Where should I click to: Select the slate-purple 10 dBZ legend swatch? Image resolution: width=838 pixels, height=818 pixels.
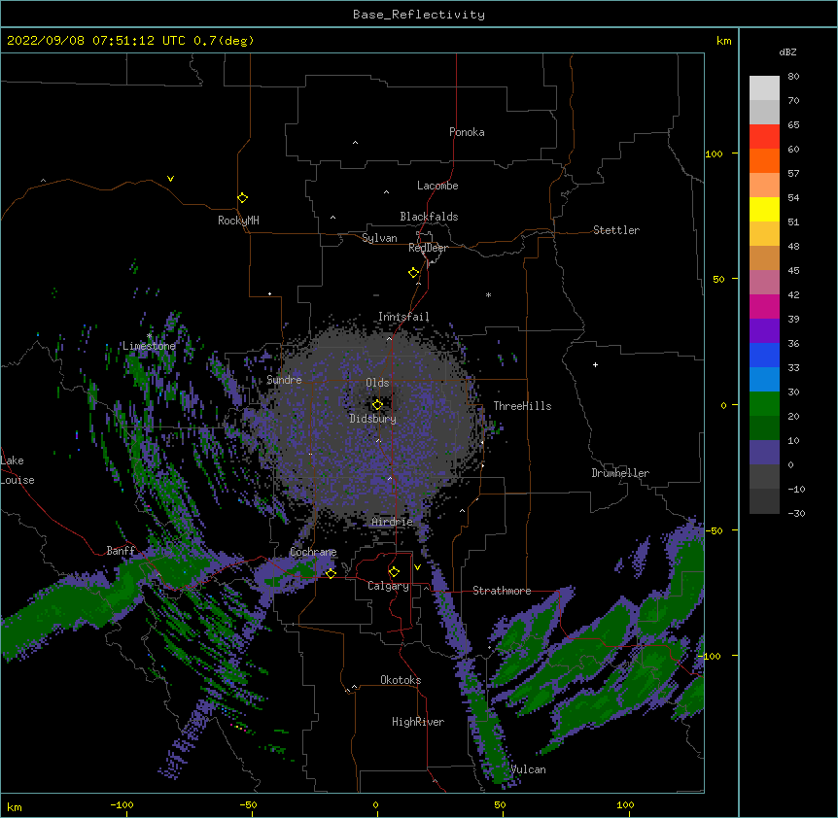(x=764, y=453)
